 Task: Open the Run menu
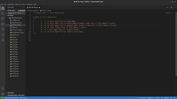(x=24, y=4)
